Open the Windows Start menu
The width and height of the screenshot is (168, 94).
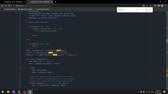[x=3, y=92]
